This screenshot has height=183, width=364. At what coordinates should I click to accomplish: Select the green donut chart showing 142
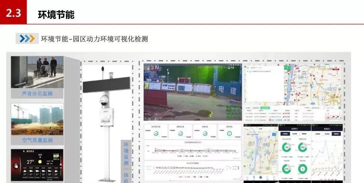pos(287,147)
